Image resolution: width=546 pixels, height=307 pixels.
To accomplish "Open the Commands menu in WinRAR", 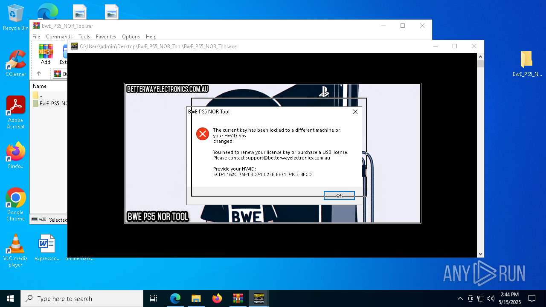I will pos(59,37).
